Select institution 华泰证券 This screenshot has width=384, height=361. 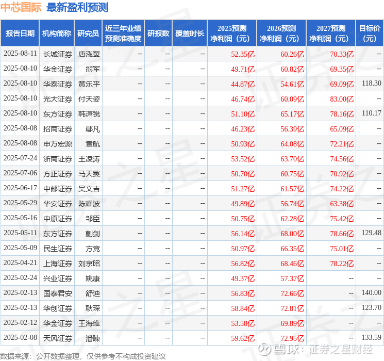[58, 84]
